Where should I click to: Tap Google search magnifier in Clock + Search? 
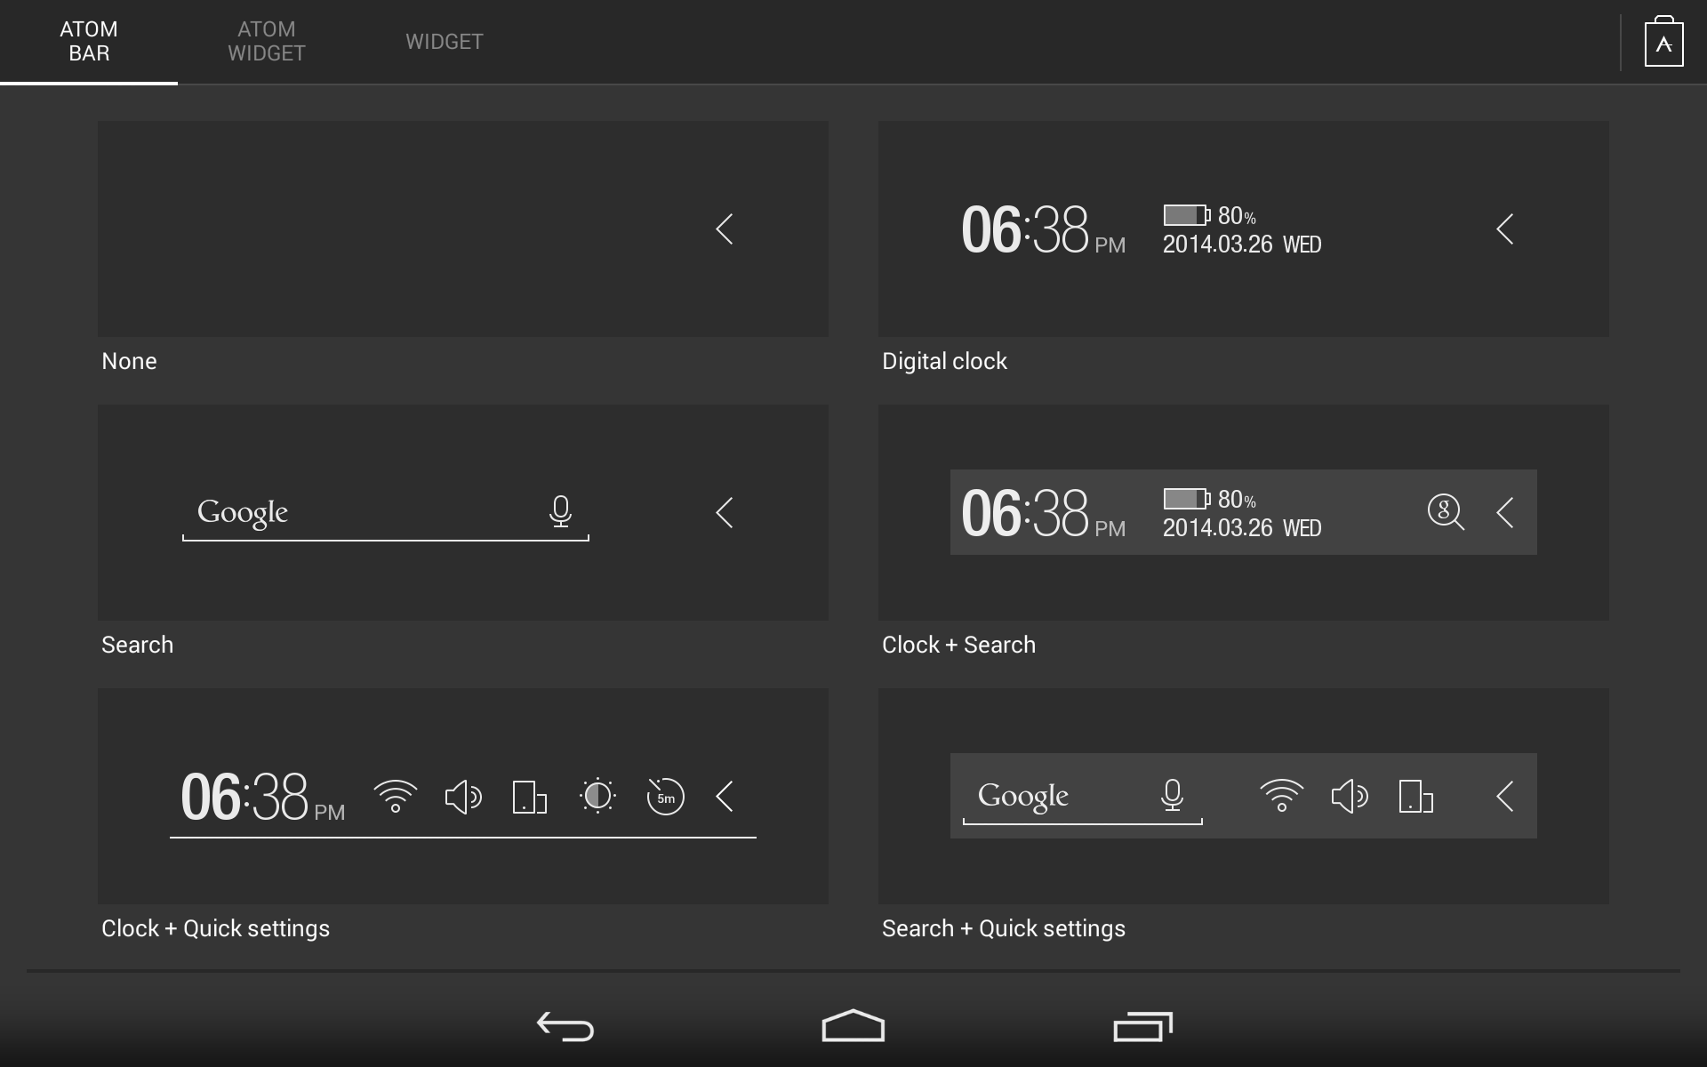[x=1446, y=512]
